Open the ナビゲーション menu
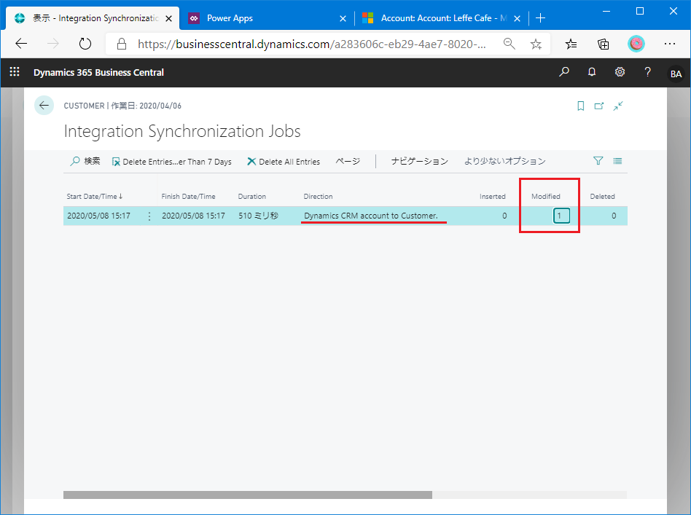This screenshot has height=515, width=691. [419, 161]
